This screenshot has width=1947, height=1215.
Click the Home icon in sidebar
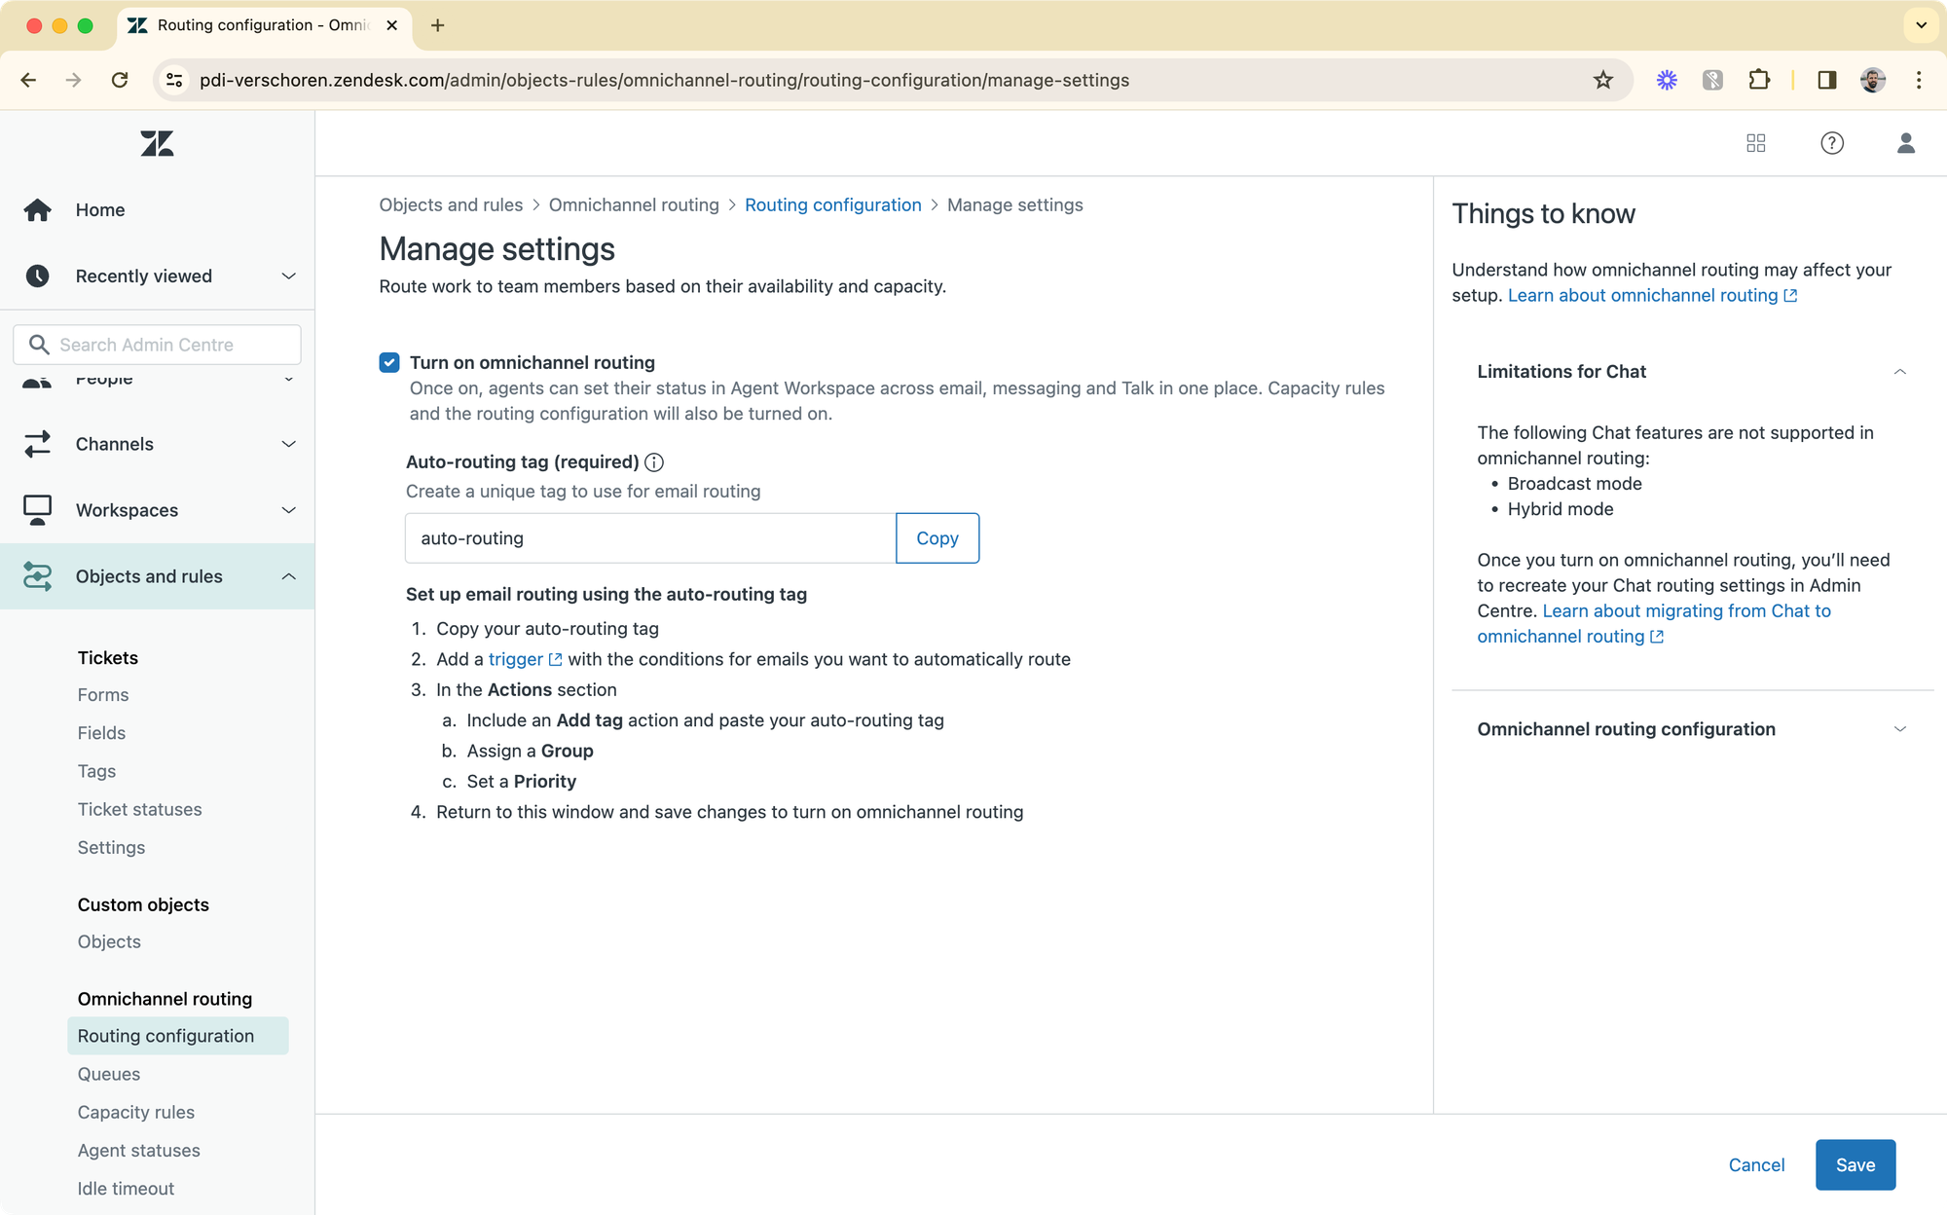point(38,210)
